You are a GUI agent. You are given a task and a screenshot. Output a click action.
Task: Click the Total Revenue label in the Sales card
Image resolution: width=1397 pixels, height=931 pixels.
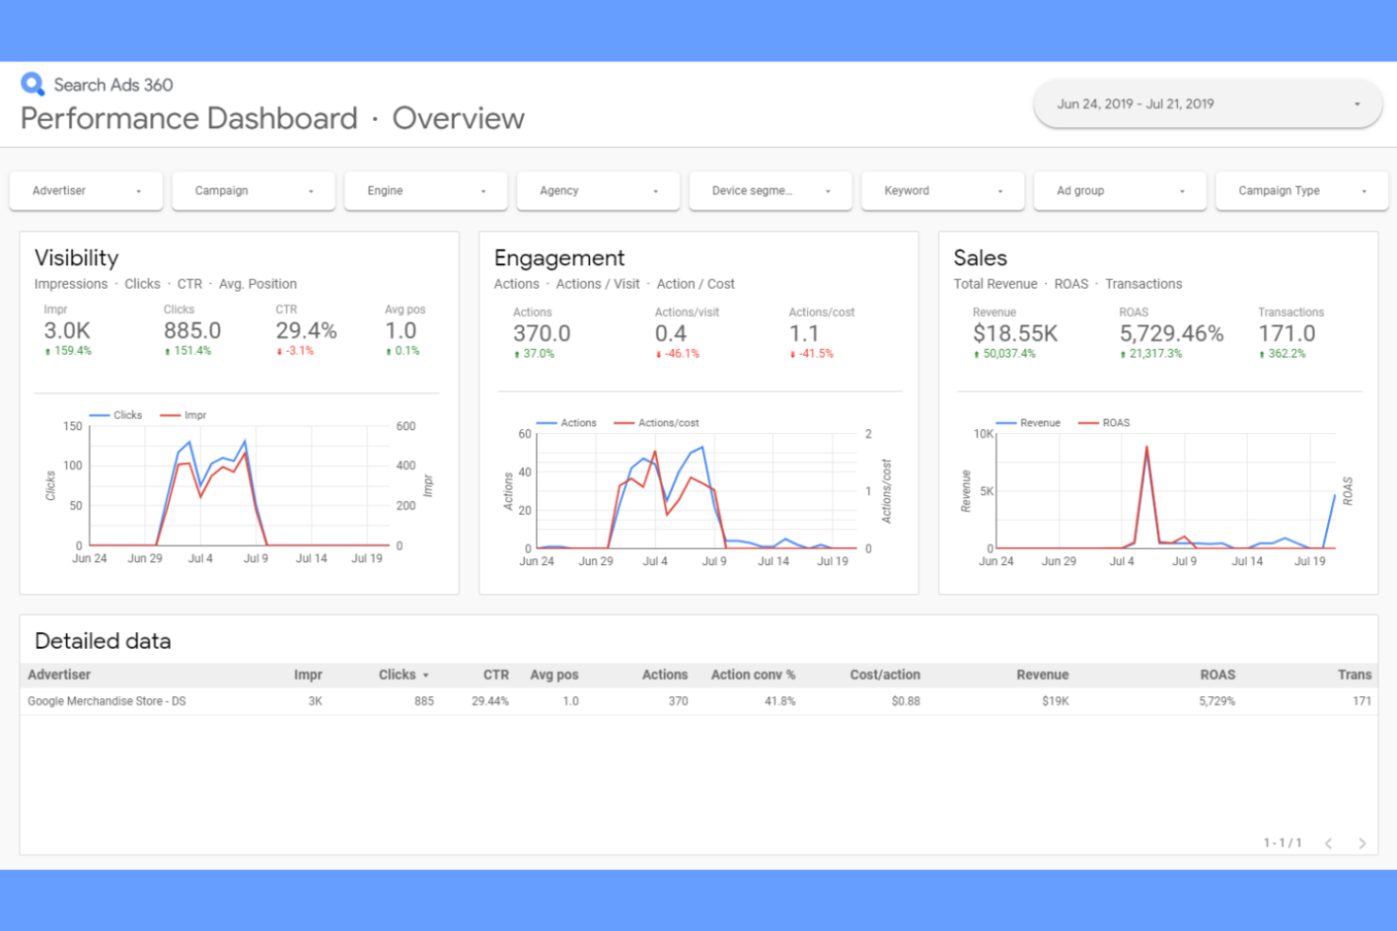tap(995, 283)
